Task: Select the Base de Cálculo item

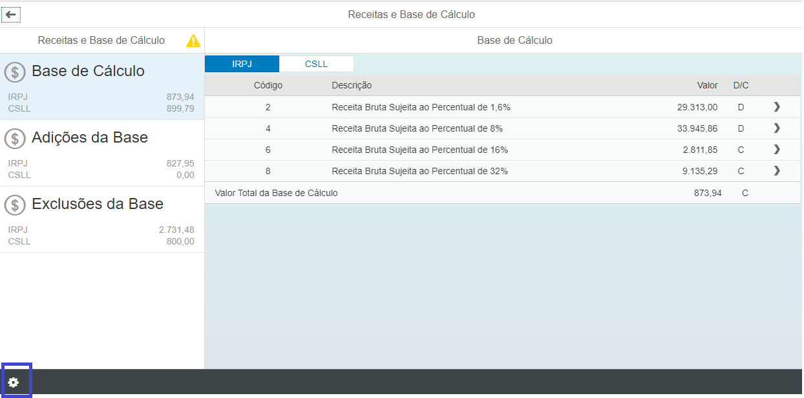Action: 102,86
